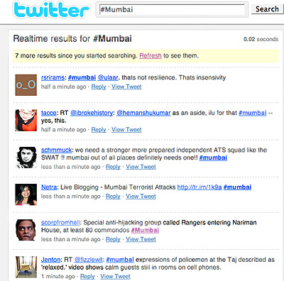Reply to rsrirams's tweet
The width and height of the screenshot is (284, 281).
[x=99, y=87]
